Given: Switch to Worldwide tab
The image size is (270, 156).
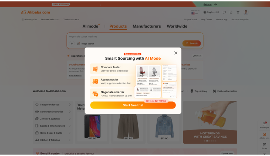Looking at the screenshot, I should pyautogui.click(x=177, y=26).
